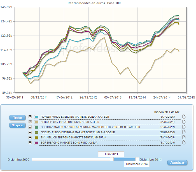Click the 105.20% y-axis label
Image resolution: width=196 pixels, height=172 pixels.
coord(6,64)
